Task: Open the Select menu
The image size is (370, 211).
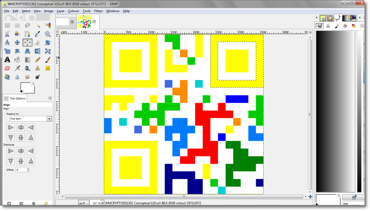Action: (x=26, y=11)
